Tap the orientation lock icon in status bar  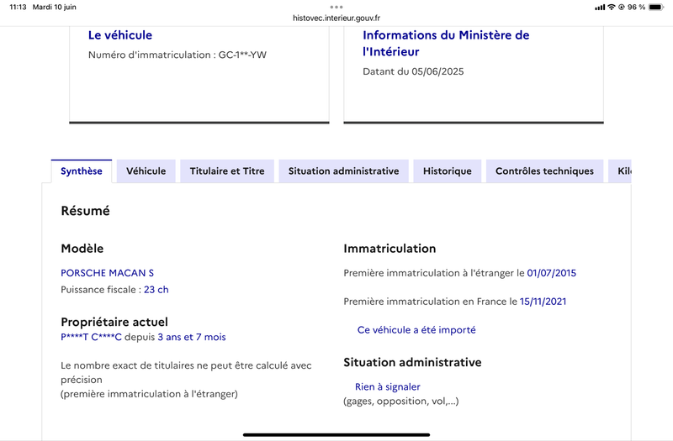click(621, 7)
